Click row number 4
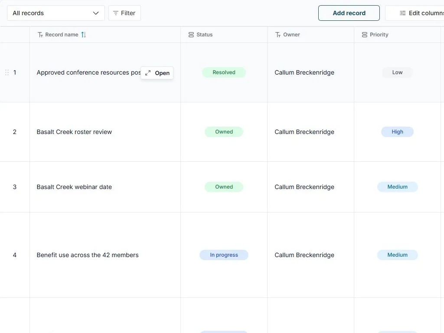Screen dimensions: 444x333 pos(15,255)
